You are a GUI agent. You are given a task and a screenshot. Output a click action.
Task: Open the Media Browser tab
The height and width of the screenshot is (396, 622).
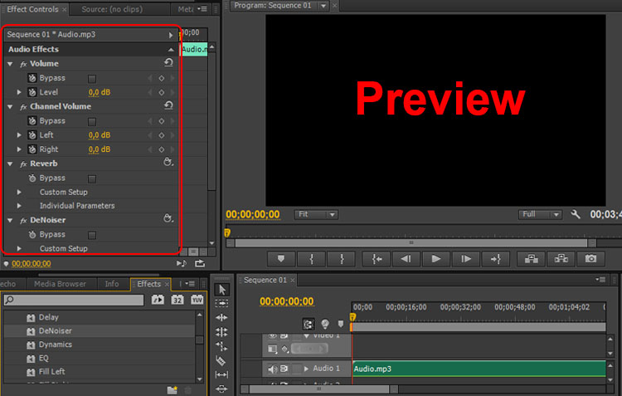60,284
